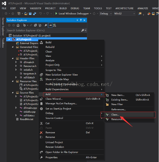Open the ARCHITECTURE menu
Screen dimensions: 159x162
pos(124,8)
